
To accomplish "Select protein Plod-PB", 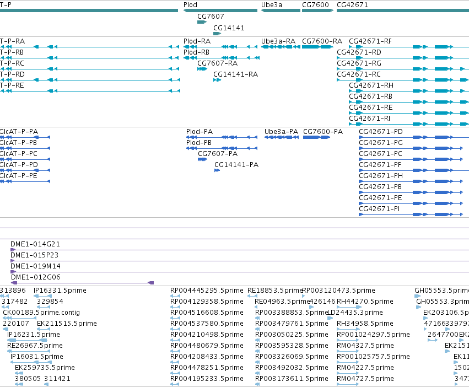I will 199,143.
